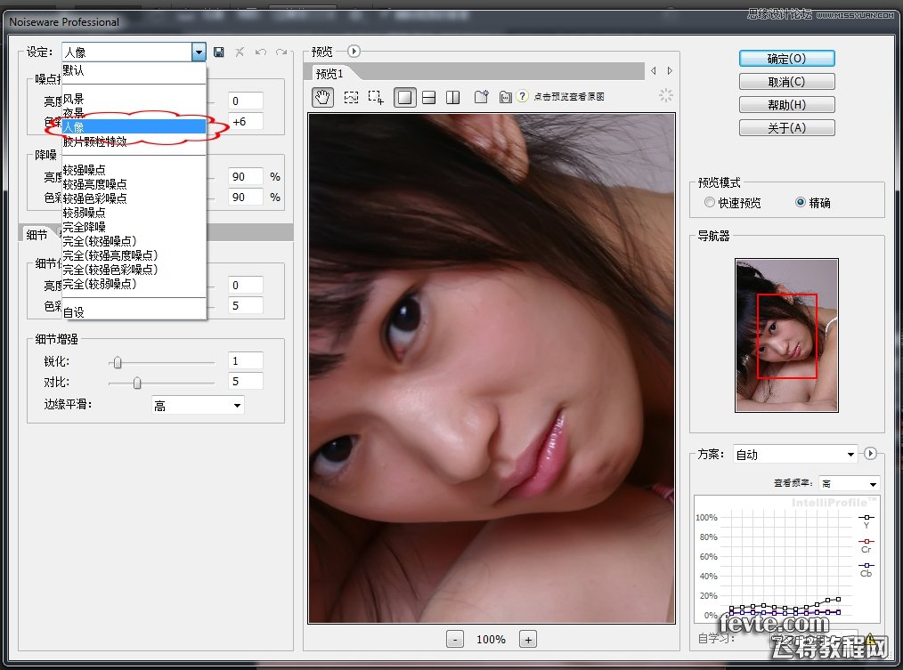Image resolution: width=903 pixels, height=670 pixels.
Task: Open the 方案 profile dropdown
Action: click(795, 454)
